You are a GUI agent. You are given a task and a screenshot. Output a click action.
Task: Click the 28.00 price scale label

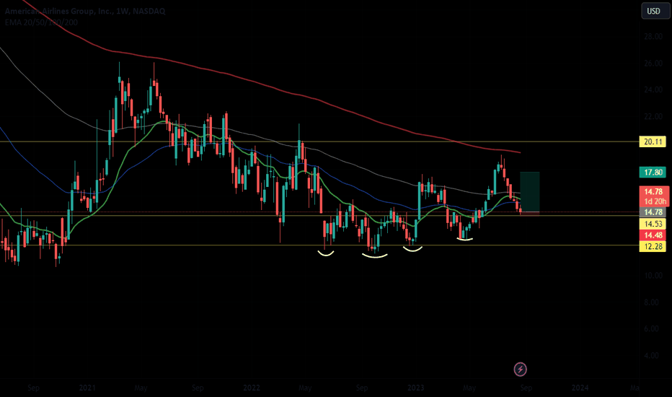653,37
